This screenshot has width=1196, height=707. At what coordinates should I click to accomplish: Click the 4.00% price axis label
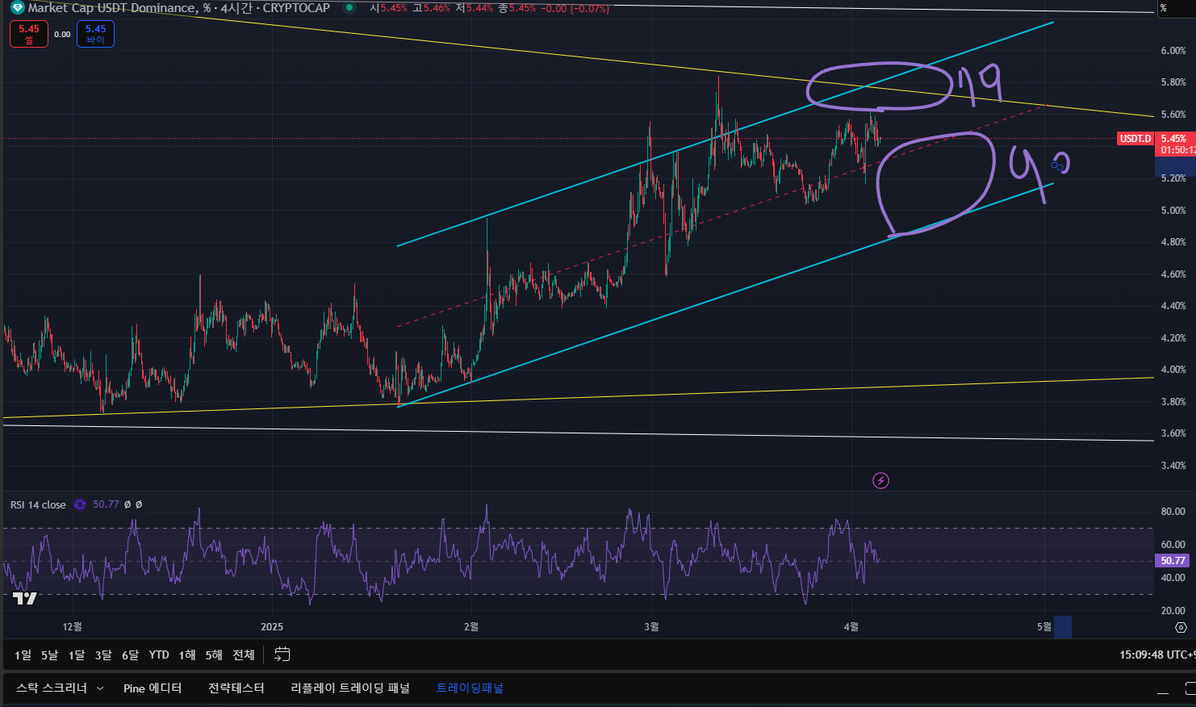pos(1173,370)
